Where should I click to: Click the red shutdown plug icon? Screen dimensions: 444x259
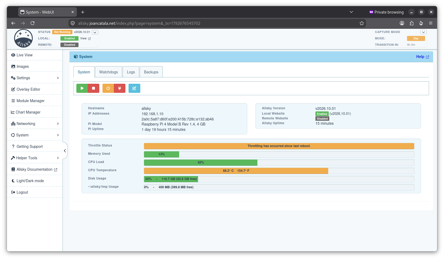120,88
